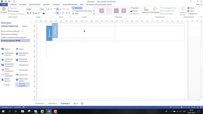Open the 12пт font size dropdown
The height and width of the screenshot is (114, 203).
pyautogui.click(x=46, y=9)
